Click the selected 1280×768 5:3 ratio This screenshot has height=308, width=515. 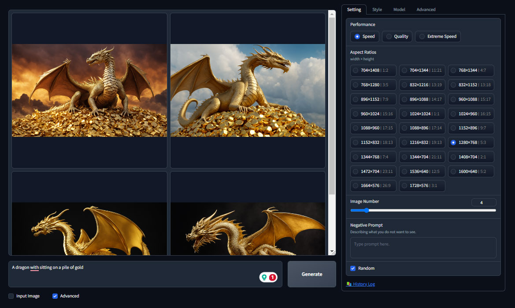coord(471,143)
